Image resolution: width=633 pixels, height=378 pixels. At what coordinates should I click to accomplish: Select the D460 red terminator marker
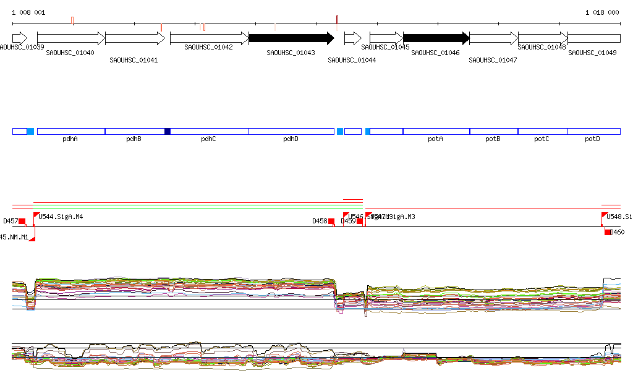[608, 232]
